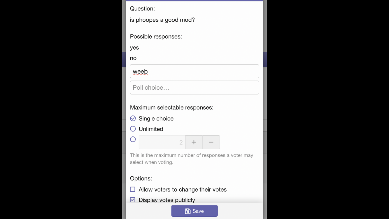Viewport: 389px width, 219px height.
Task: Select the Unlimited radio button
Action: coord(133,129)
